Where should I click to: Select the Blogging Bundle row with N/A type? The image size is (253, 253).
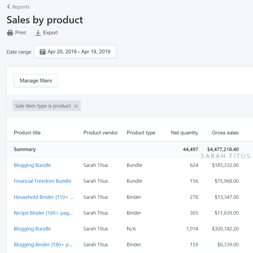tap(32, 229)
